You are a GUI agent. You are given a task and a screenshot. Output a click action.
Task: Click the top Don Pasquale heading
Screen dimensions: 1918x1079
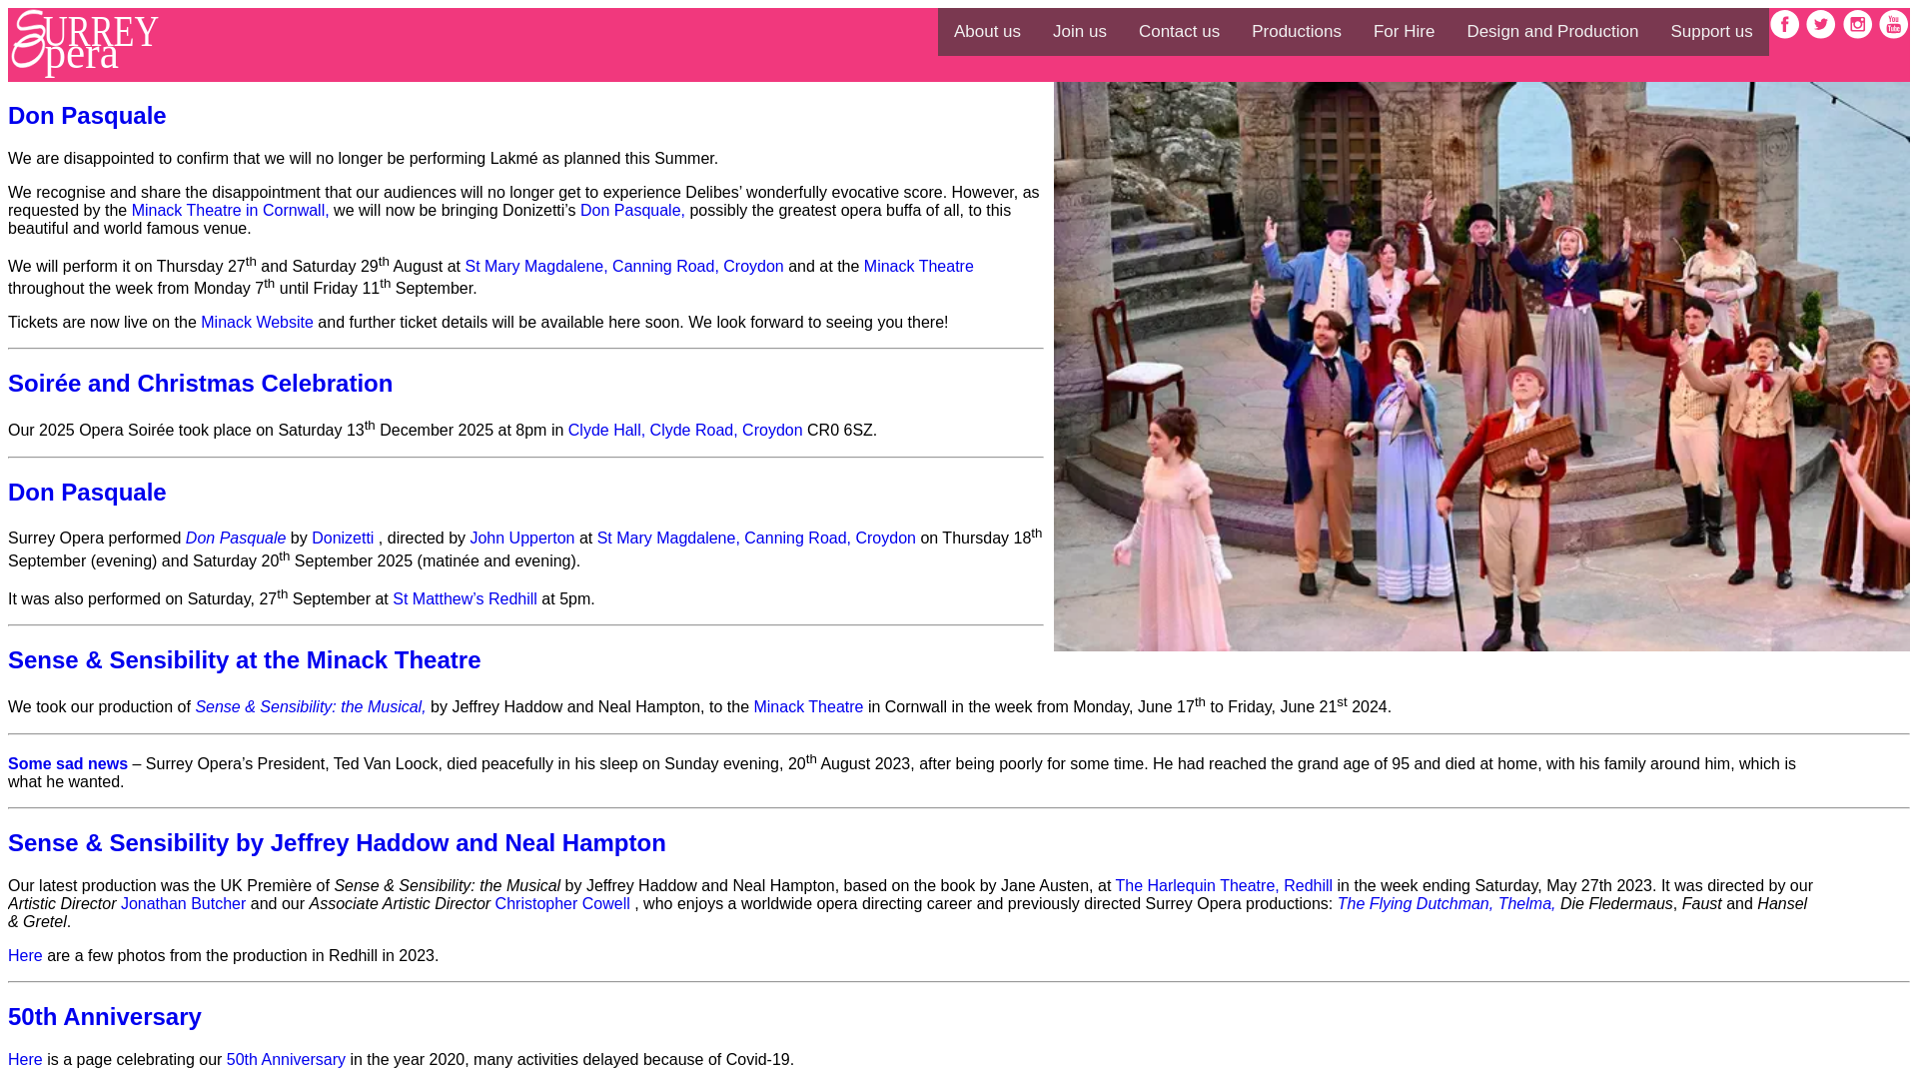tap(87, 116)
